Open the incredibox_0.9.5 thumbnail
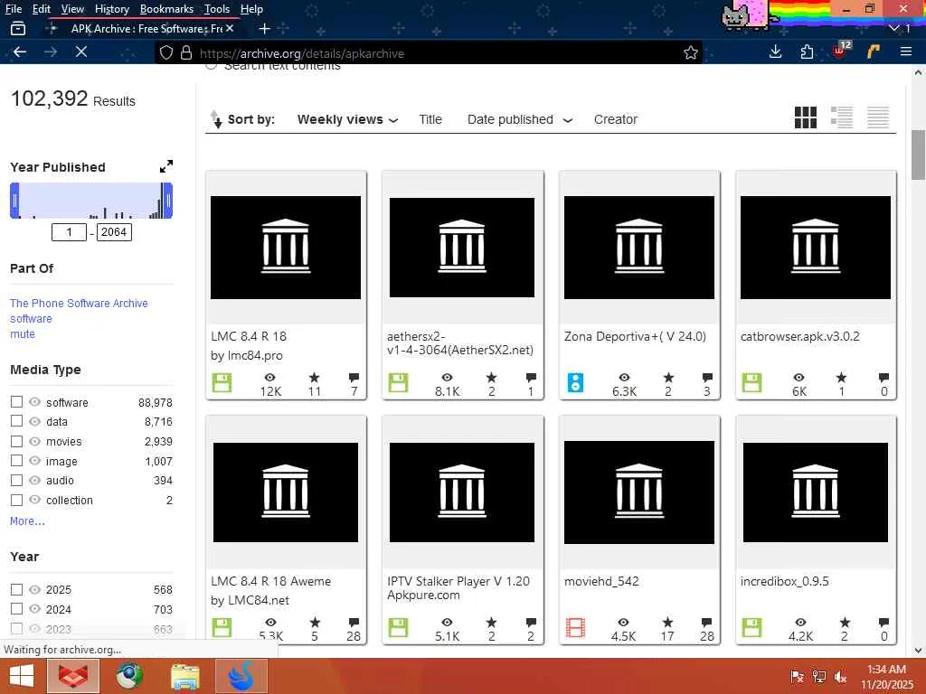The width and height of the screenshot is (926, 694). click(x=815, y=492)
